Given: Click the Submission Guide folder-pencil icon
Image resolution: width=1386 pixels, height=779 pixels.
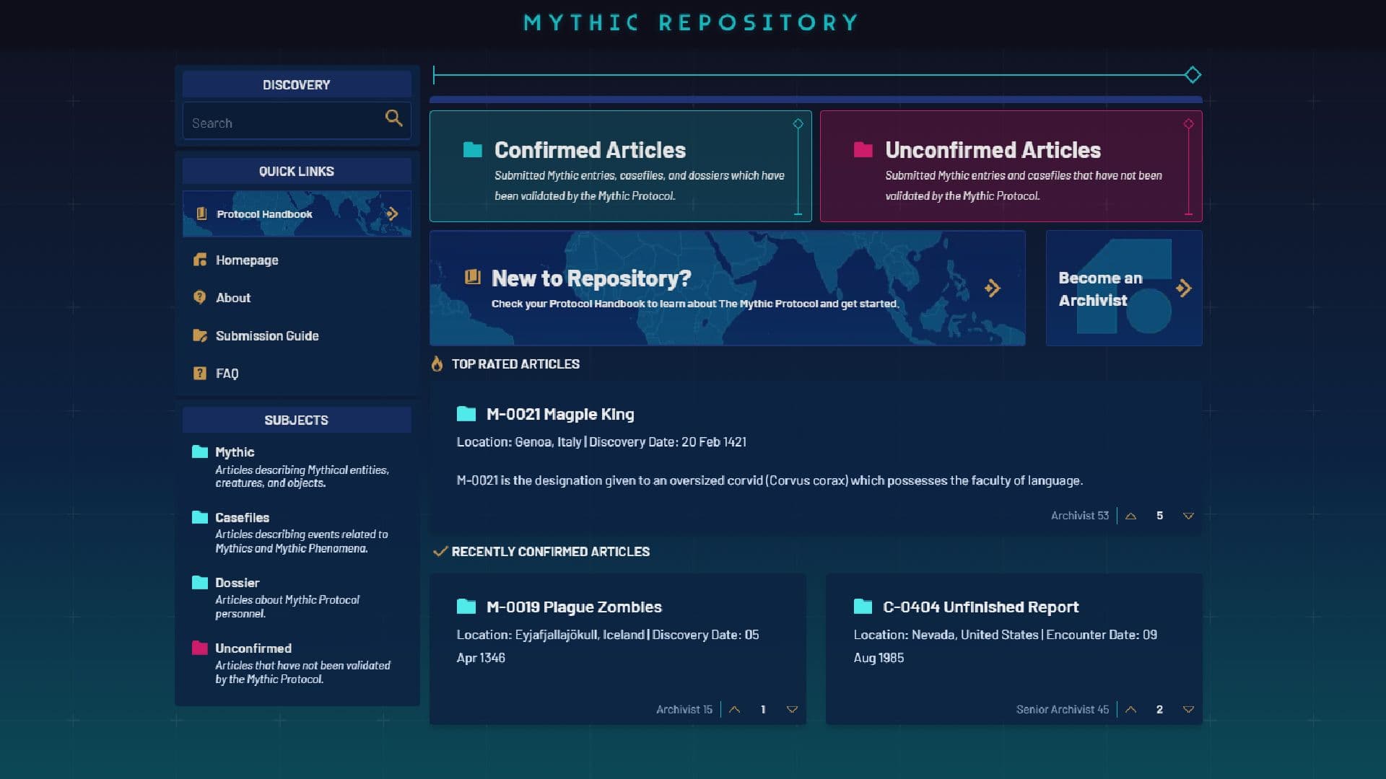Looking at the screenshot, I should [200, 335].
